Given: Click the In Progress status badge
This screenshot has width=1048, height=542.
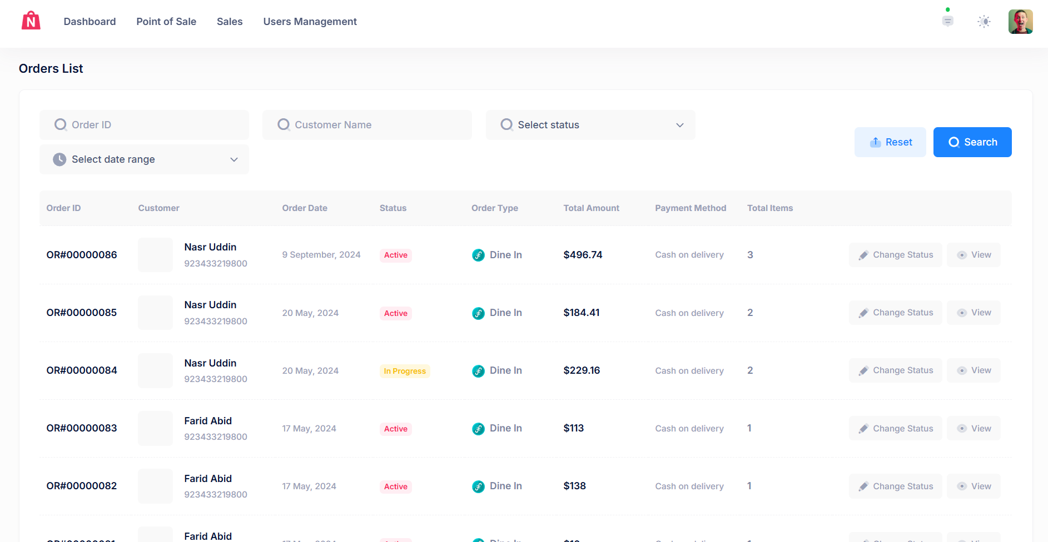Looking at the screenshot, I should 405,371.
